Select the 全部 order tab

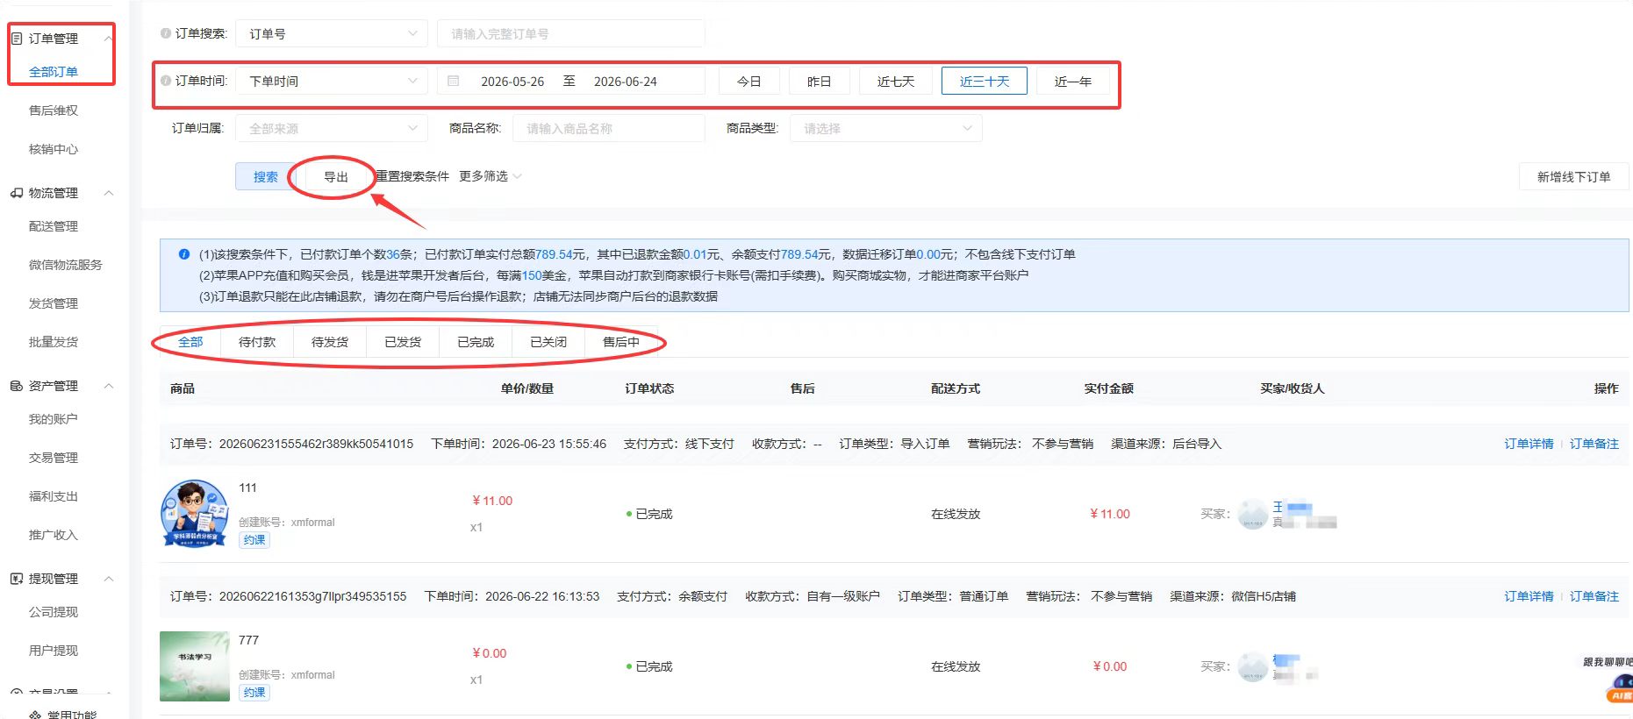pyautogui.click(x=190, y=342)
